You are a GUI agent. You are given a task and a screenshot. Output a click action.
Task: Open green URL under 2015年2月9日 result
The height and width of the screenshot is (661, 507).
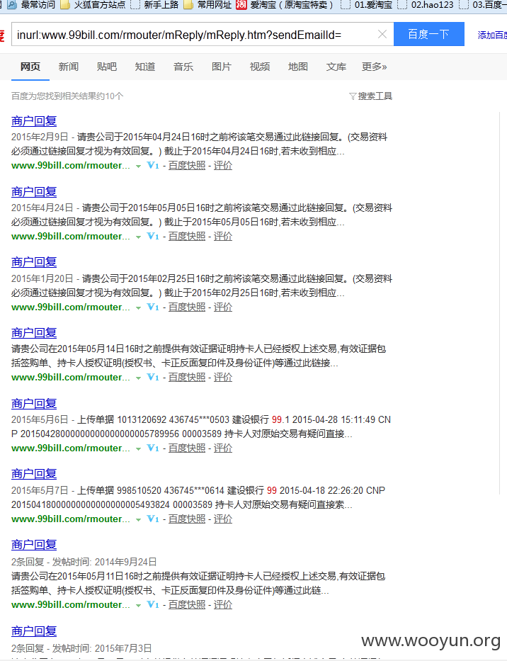pos(71,165)
